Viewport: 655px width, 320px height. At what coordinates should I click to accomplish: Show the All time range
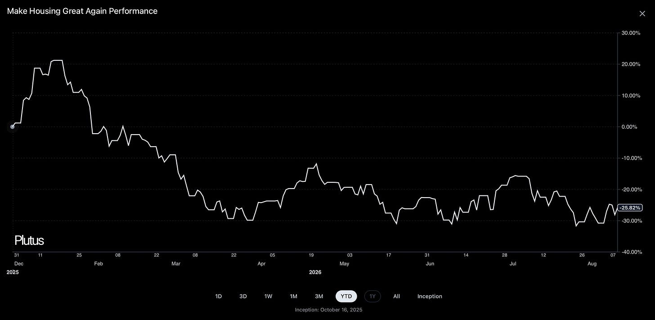point(396,296)
